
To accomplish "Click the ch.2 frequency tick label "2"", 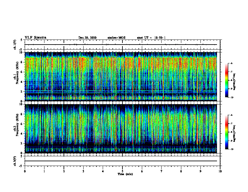I will pyautogui.click(x=22, y=143).
